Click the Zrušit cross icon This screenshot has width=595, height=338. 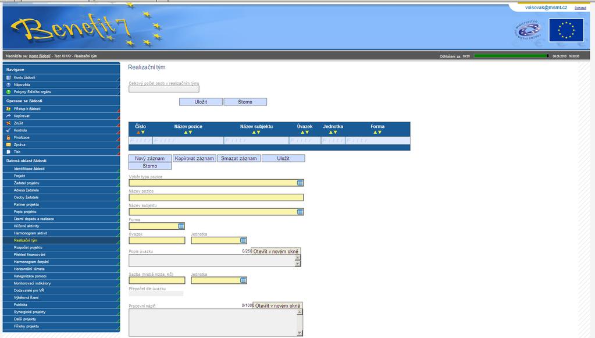pos(8,123)
